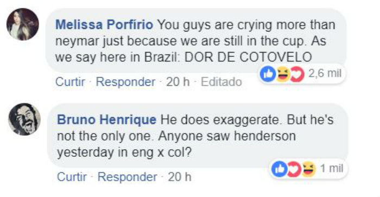Click the laughing emoji on Bruno's comment
This screenshot has height=197, width=380.
308,169
